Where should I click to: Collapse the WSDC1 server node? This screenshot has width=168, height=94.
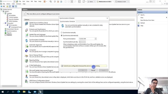tap(2, 11)
